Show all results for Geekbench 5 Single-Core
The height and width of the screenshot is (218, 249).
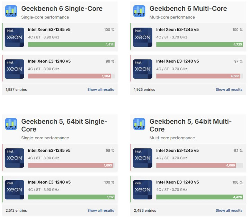coord(100,210)
